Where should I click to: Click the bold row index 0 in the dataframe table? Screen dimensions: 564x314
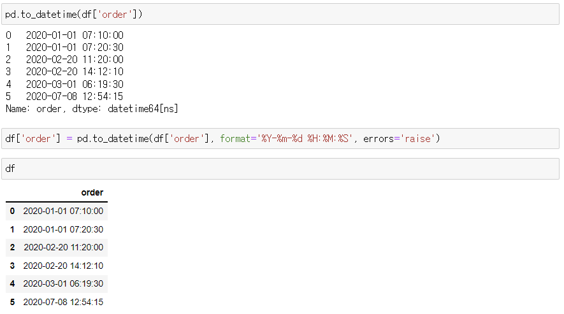[12, 211]
